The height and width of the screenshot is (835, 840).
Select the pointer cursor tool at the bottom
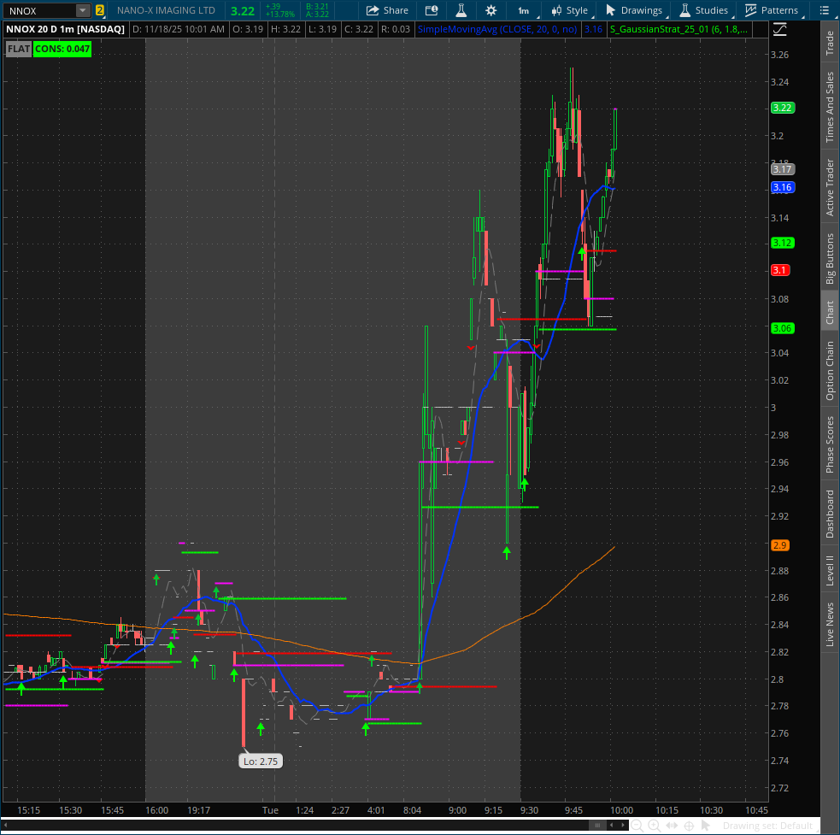pyautogui.click(x=706, y=826)
